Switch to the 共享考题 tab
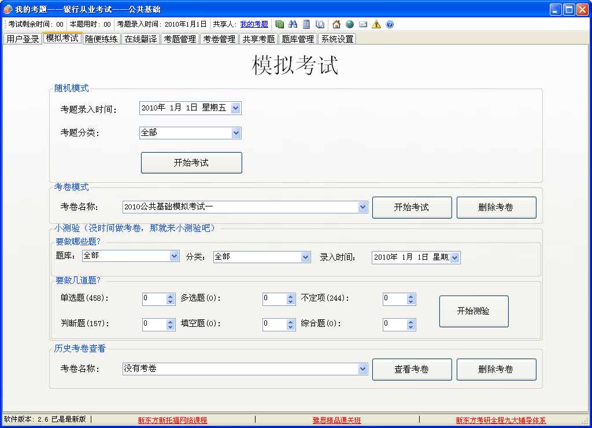The width and height of the screenshot is (592, 428). [258, 39]
